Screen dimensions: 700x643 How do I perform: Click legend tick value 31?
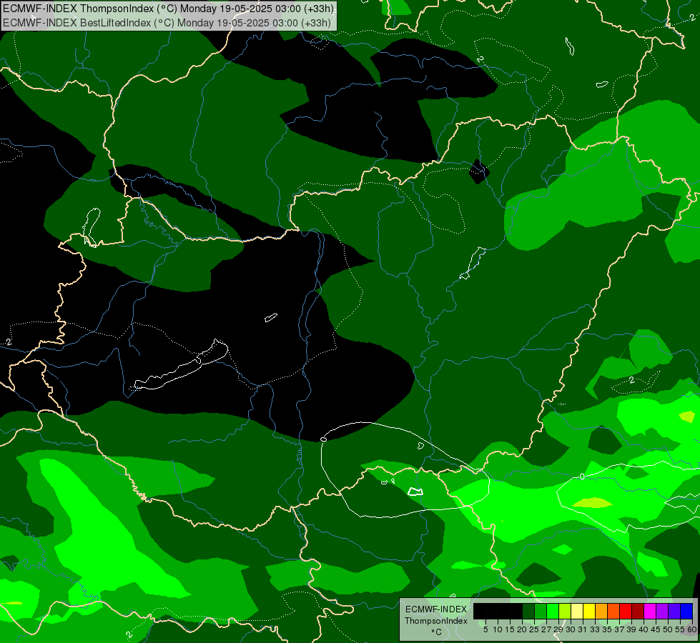tap(583, 629)
